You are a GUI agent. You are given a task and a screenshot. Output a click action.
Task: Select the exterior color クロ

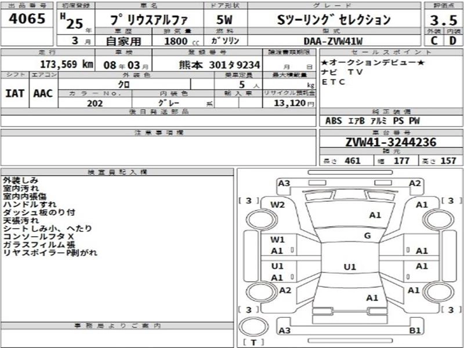[124, 85]
